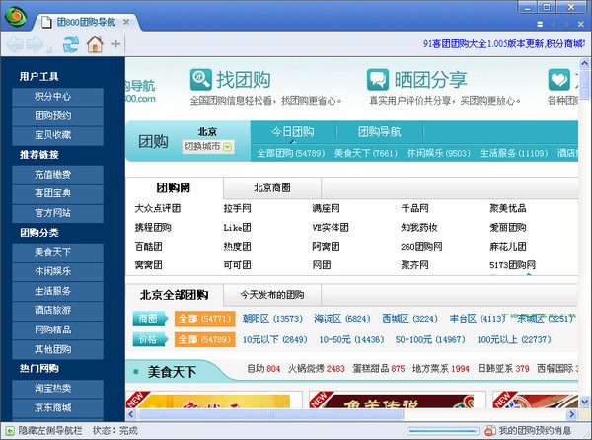
Task: Expand the 切换城市 city dropdown
Action: 208,146
